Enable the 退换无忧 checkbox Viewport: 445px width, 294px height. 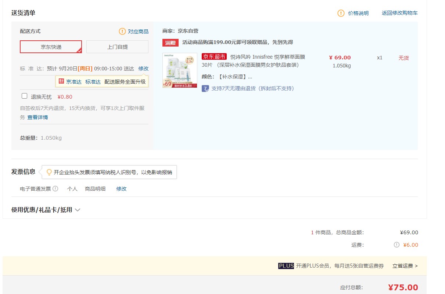pyautogui.click(x=25, y=96)
